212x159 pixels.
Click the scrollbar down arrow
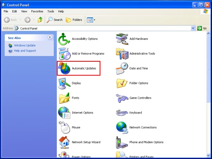208,155
